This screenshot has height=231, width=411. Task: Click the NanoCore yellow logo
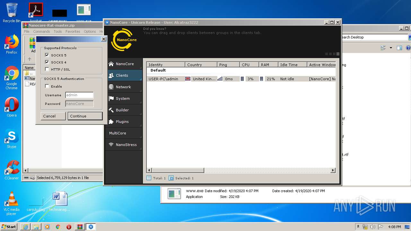coord(124,40)
